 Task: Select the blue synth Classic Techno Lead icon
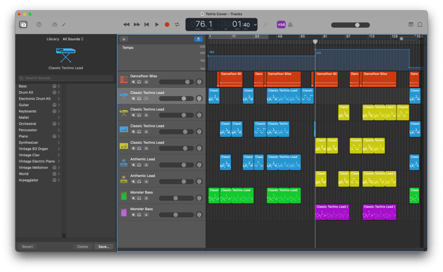124,129
